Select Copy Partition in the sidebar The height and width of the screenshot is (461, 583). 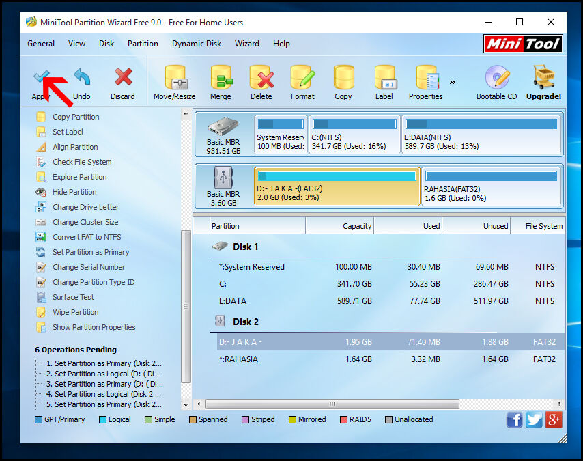point(76,117)
